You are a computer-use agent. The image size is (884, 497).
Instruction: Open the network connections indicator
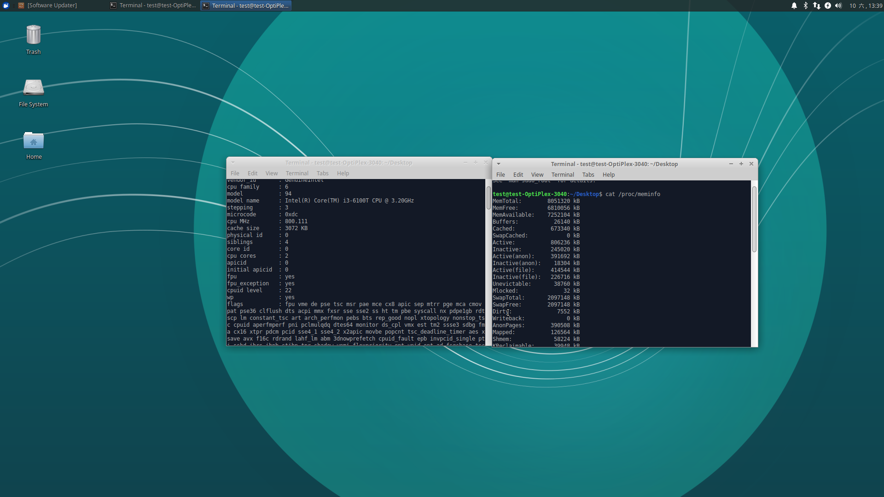pos(816,6)
